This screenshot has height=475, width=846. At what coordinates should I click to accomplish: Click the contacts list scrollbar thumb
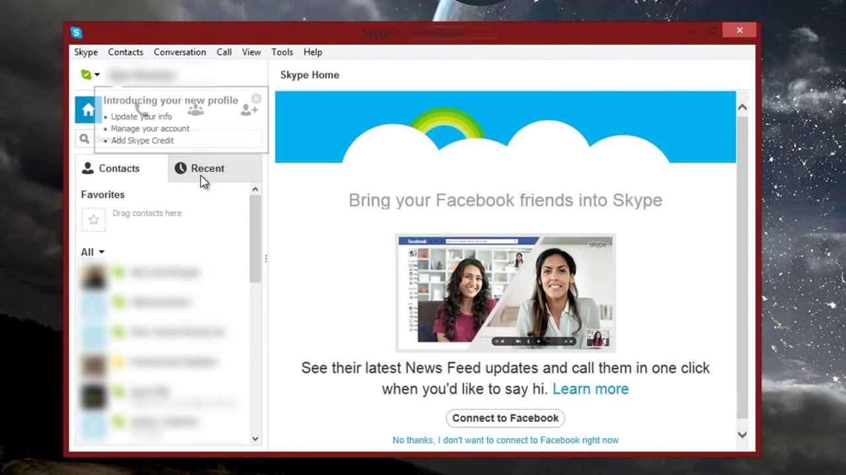pyautogui.click(x=255, y=239)
